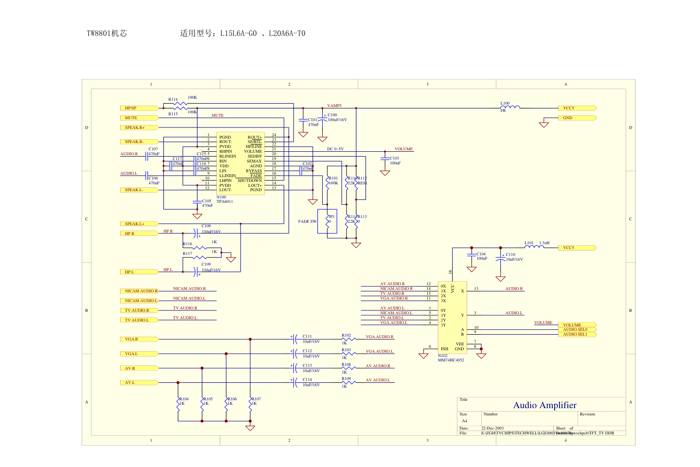Click the TW8801机芯 heading text
This screenshot has height=467, width=700.
click(x=107, y=33)
